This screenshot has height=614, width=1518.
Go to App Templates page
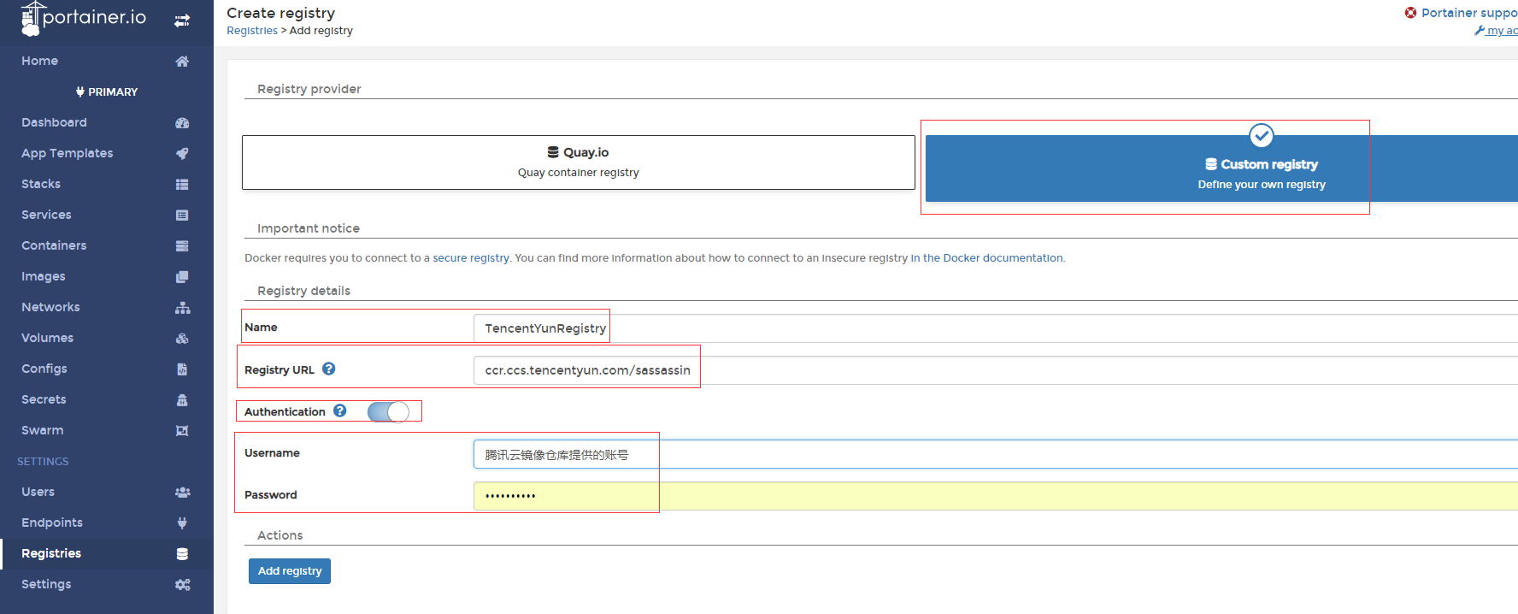(x=68, y=154)
